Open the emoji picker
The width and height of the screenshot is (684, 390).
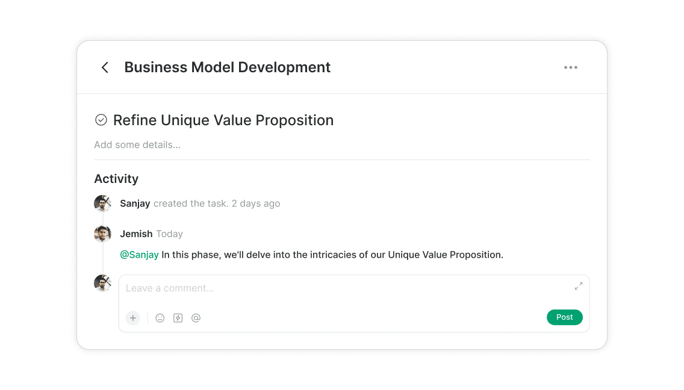point(160,318)
